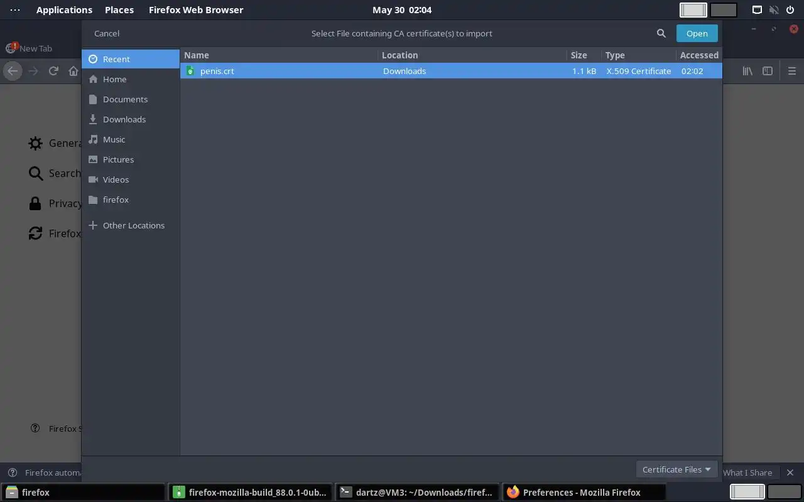This screenshot has width=804, height=502.
Task: Sort files by Location column header
Action: [x=472, y=55]
